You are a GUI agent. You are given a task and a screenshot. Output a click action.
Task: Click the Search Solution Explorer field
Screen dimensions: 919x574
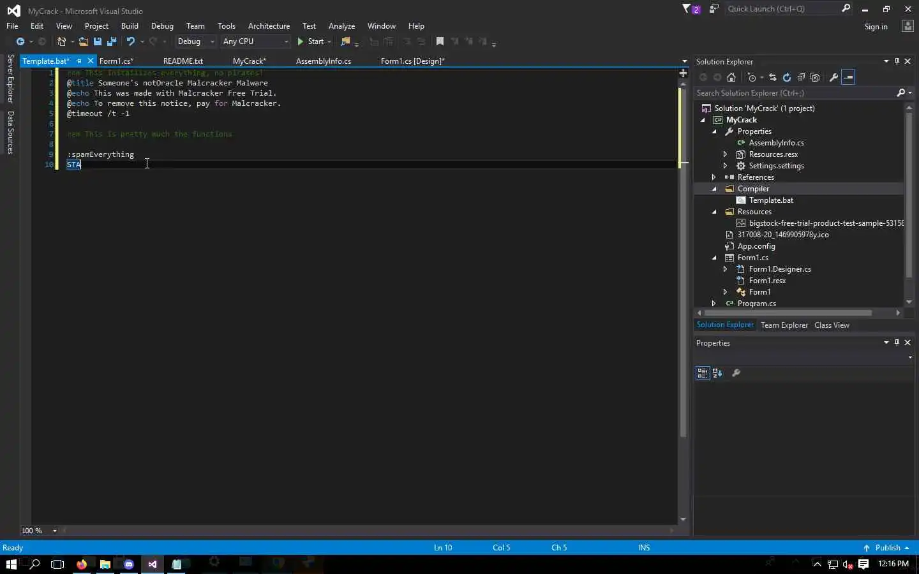click(x=795, y=93)
